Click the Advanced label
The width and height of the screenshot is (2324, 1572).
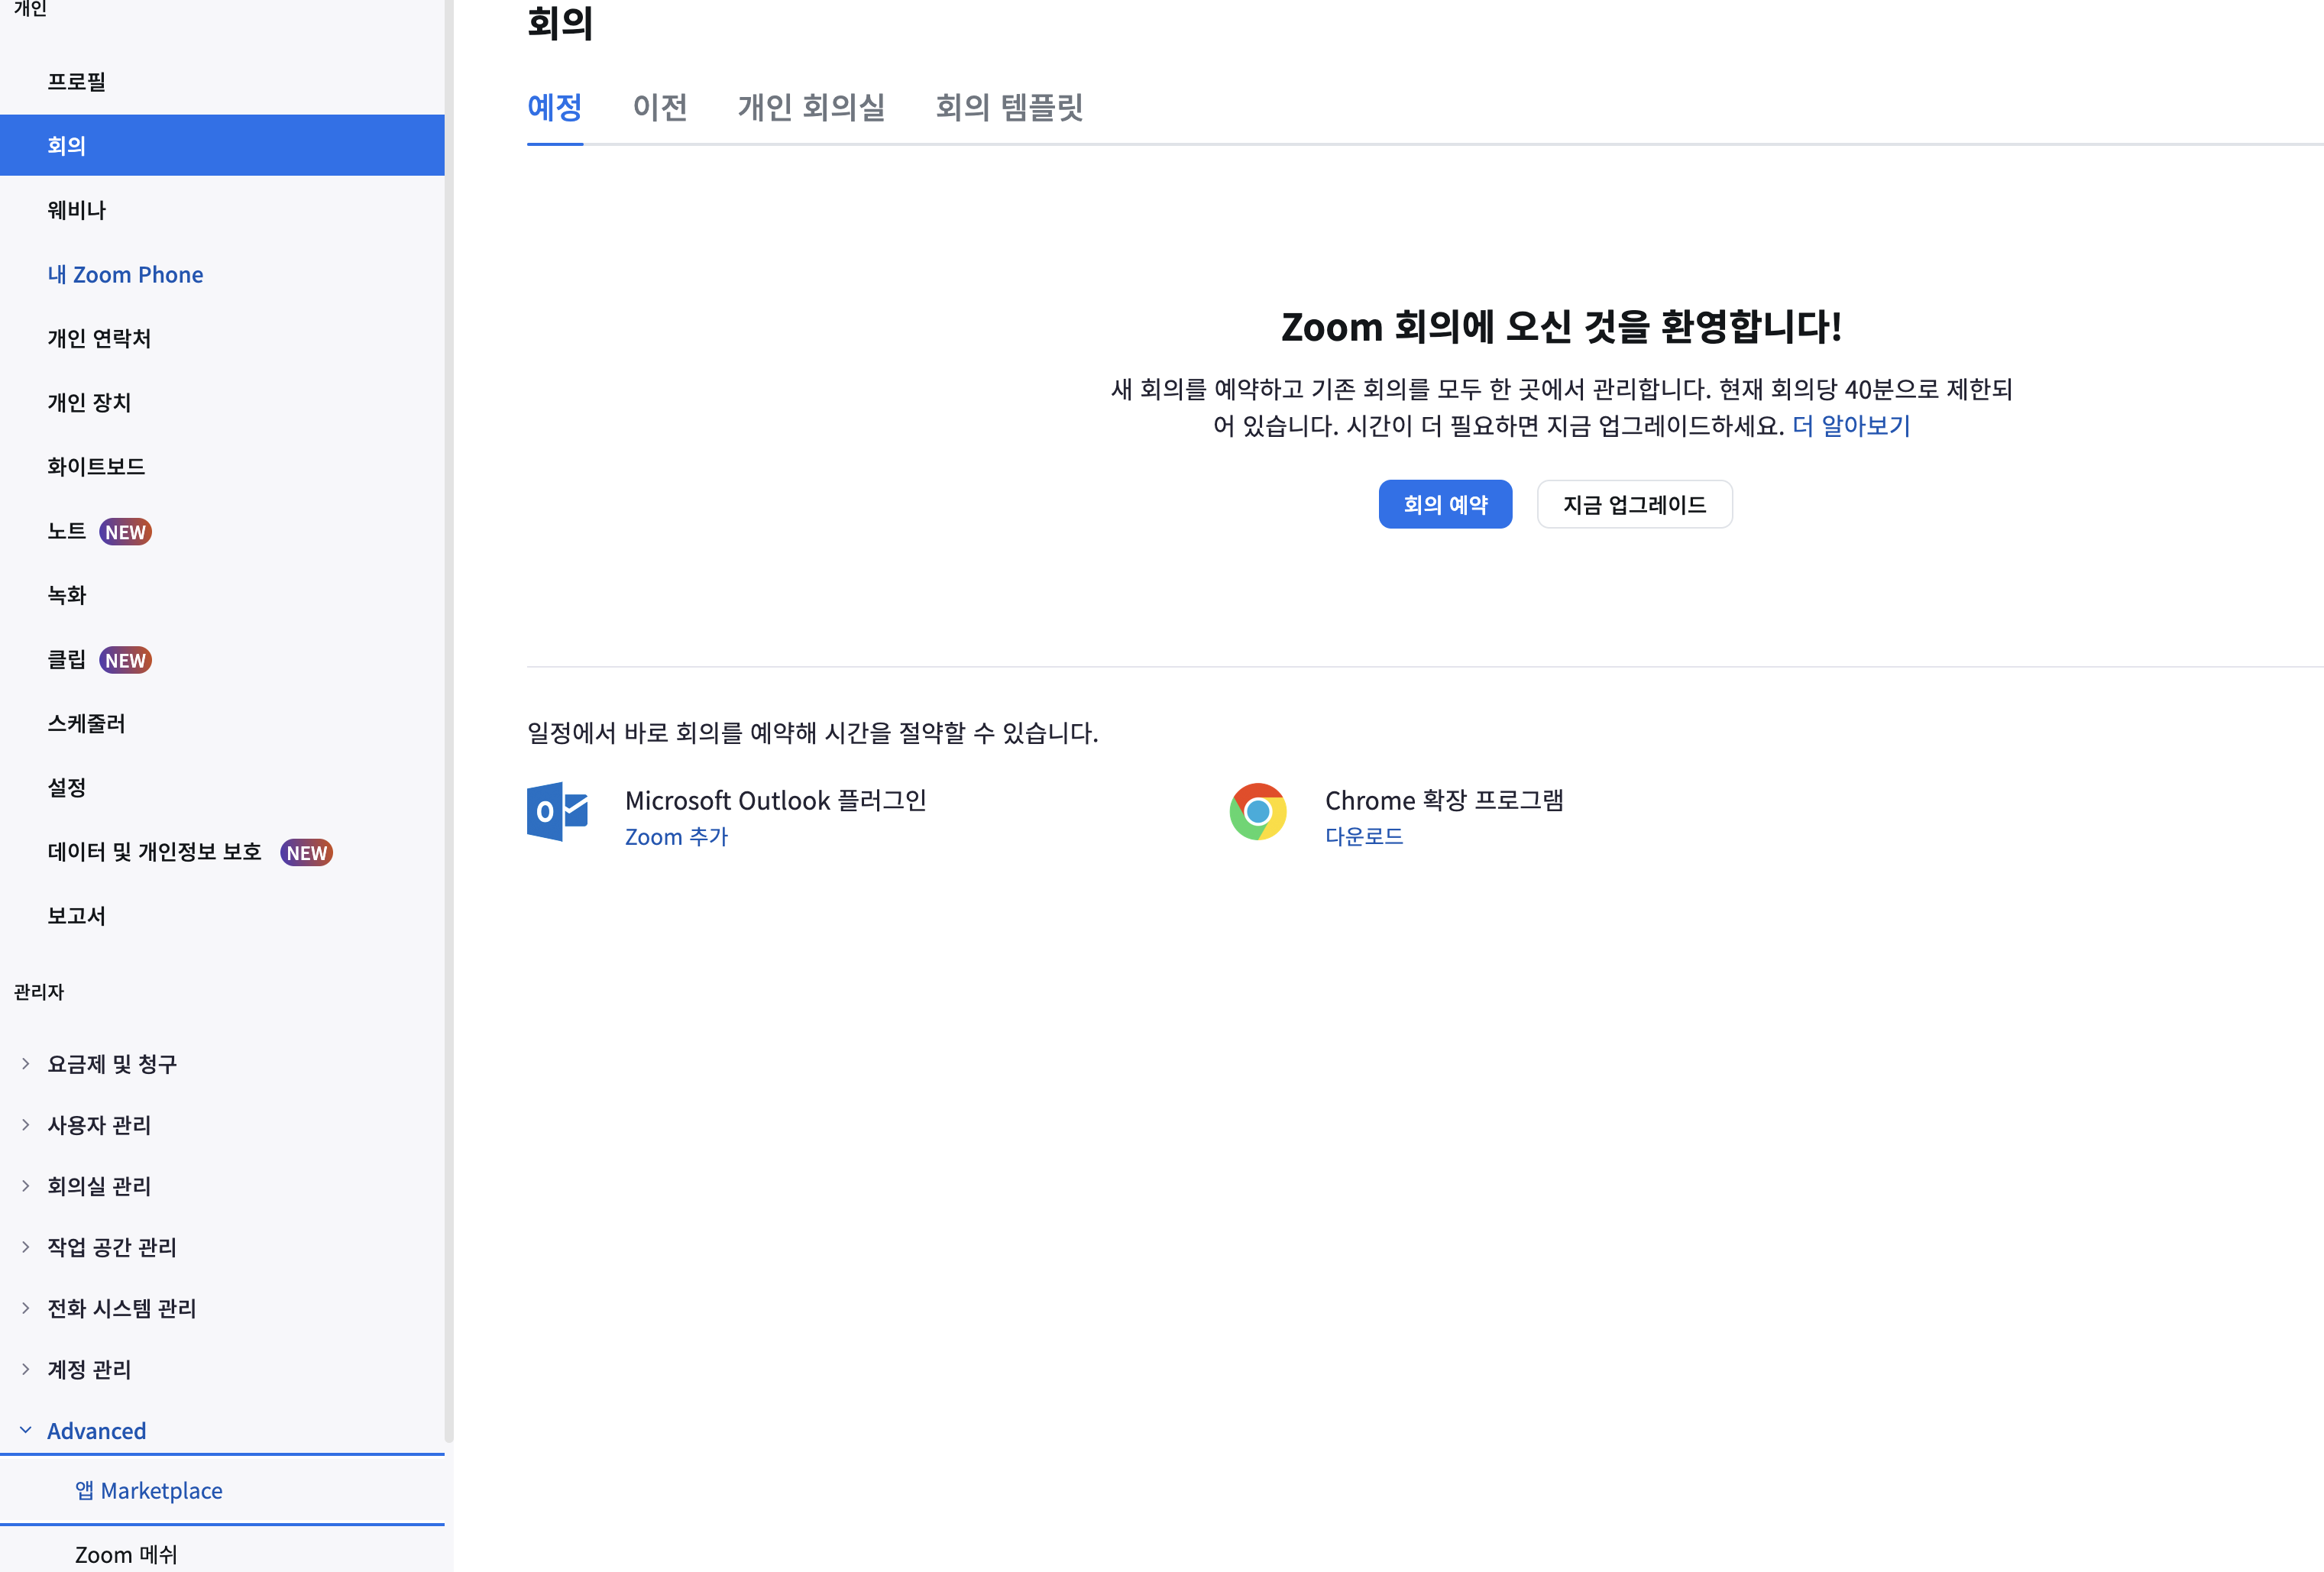(97, 1430)
